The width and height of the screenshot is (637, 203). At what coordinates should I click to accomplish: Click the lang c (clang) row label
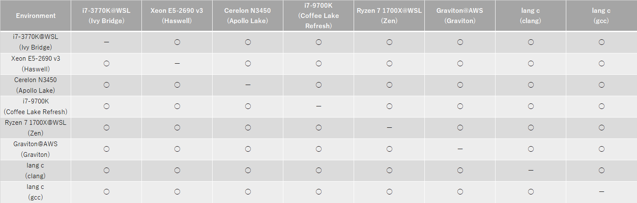coord(36,171)
